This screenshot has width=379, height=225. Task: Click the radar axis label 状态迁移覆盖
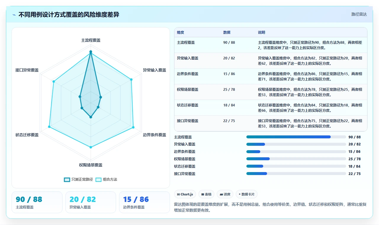27,135
